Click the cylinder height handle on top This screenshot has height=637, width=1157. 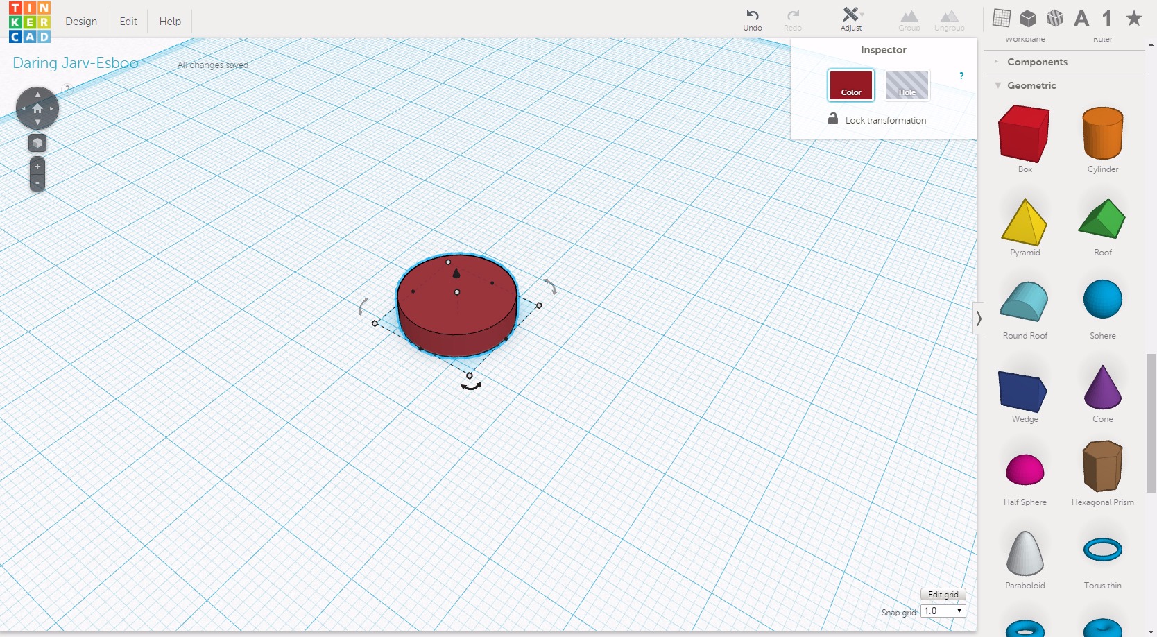(x=456, y=292)
